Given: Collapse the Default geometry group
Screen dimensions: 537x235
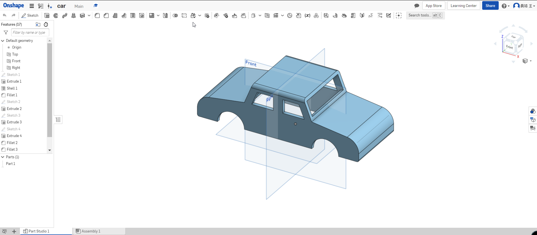Looking at the screenshot, I should [x=3, y=41].
